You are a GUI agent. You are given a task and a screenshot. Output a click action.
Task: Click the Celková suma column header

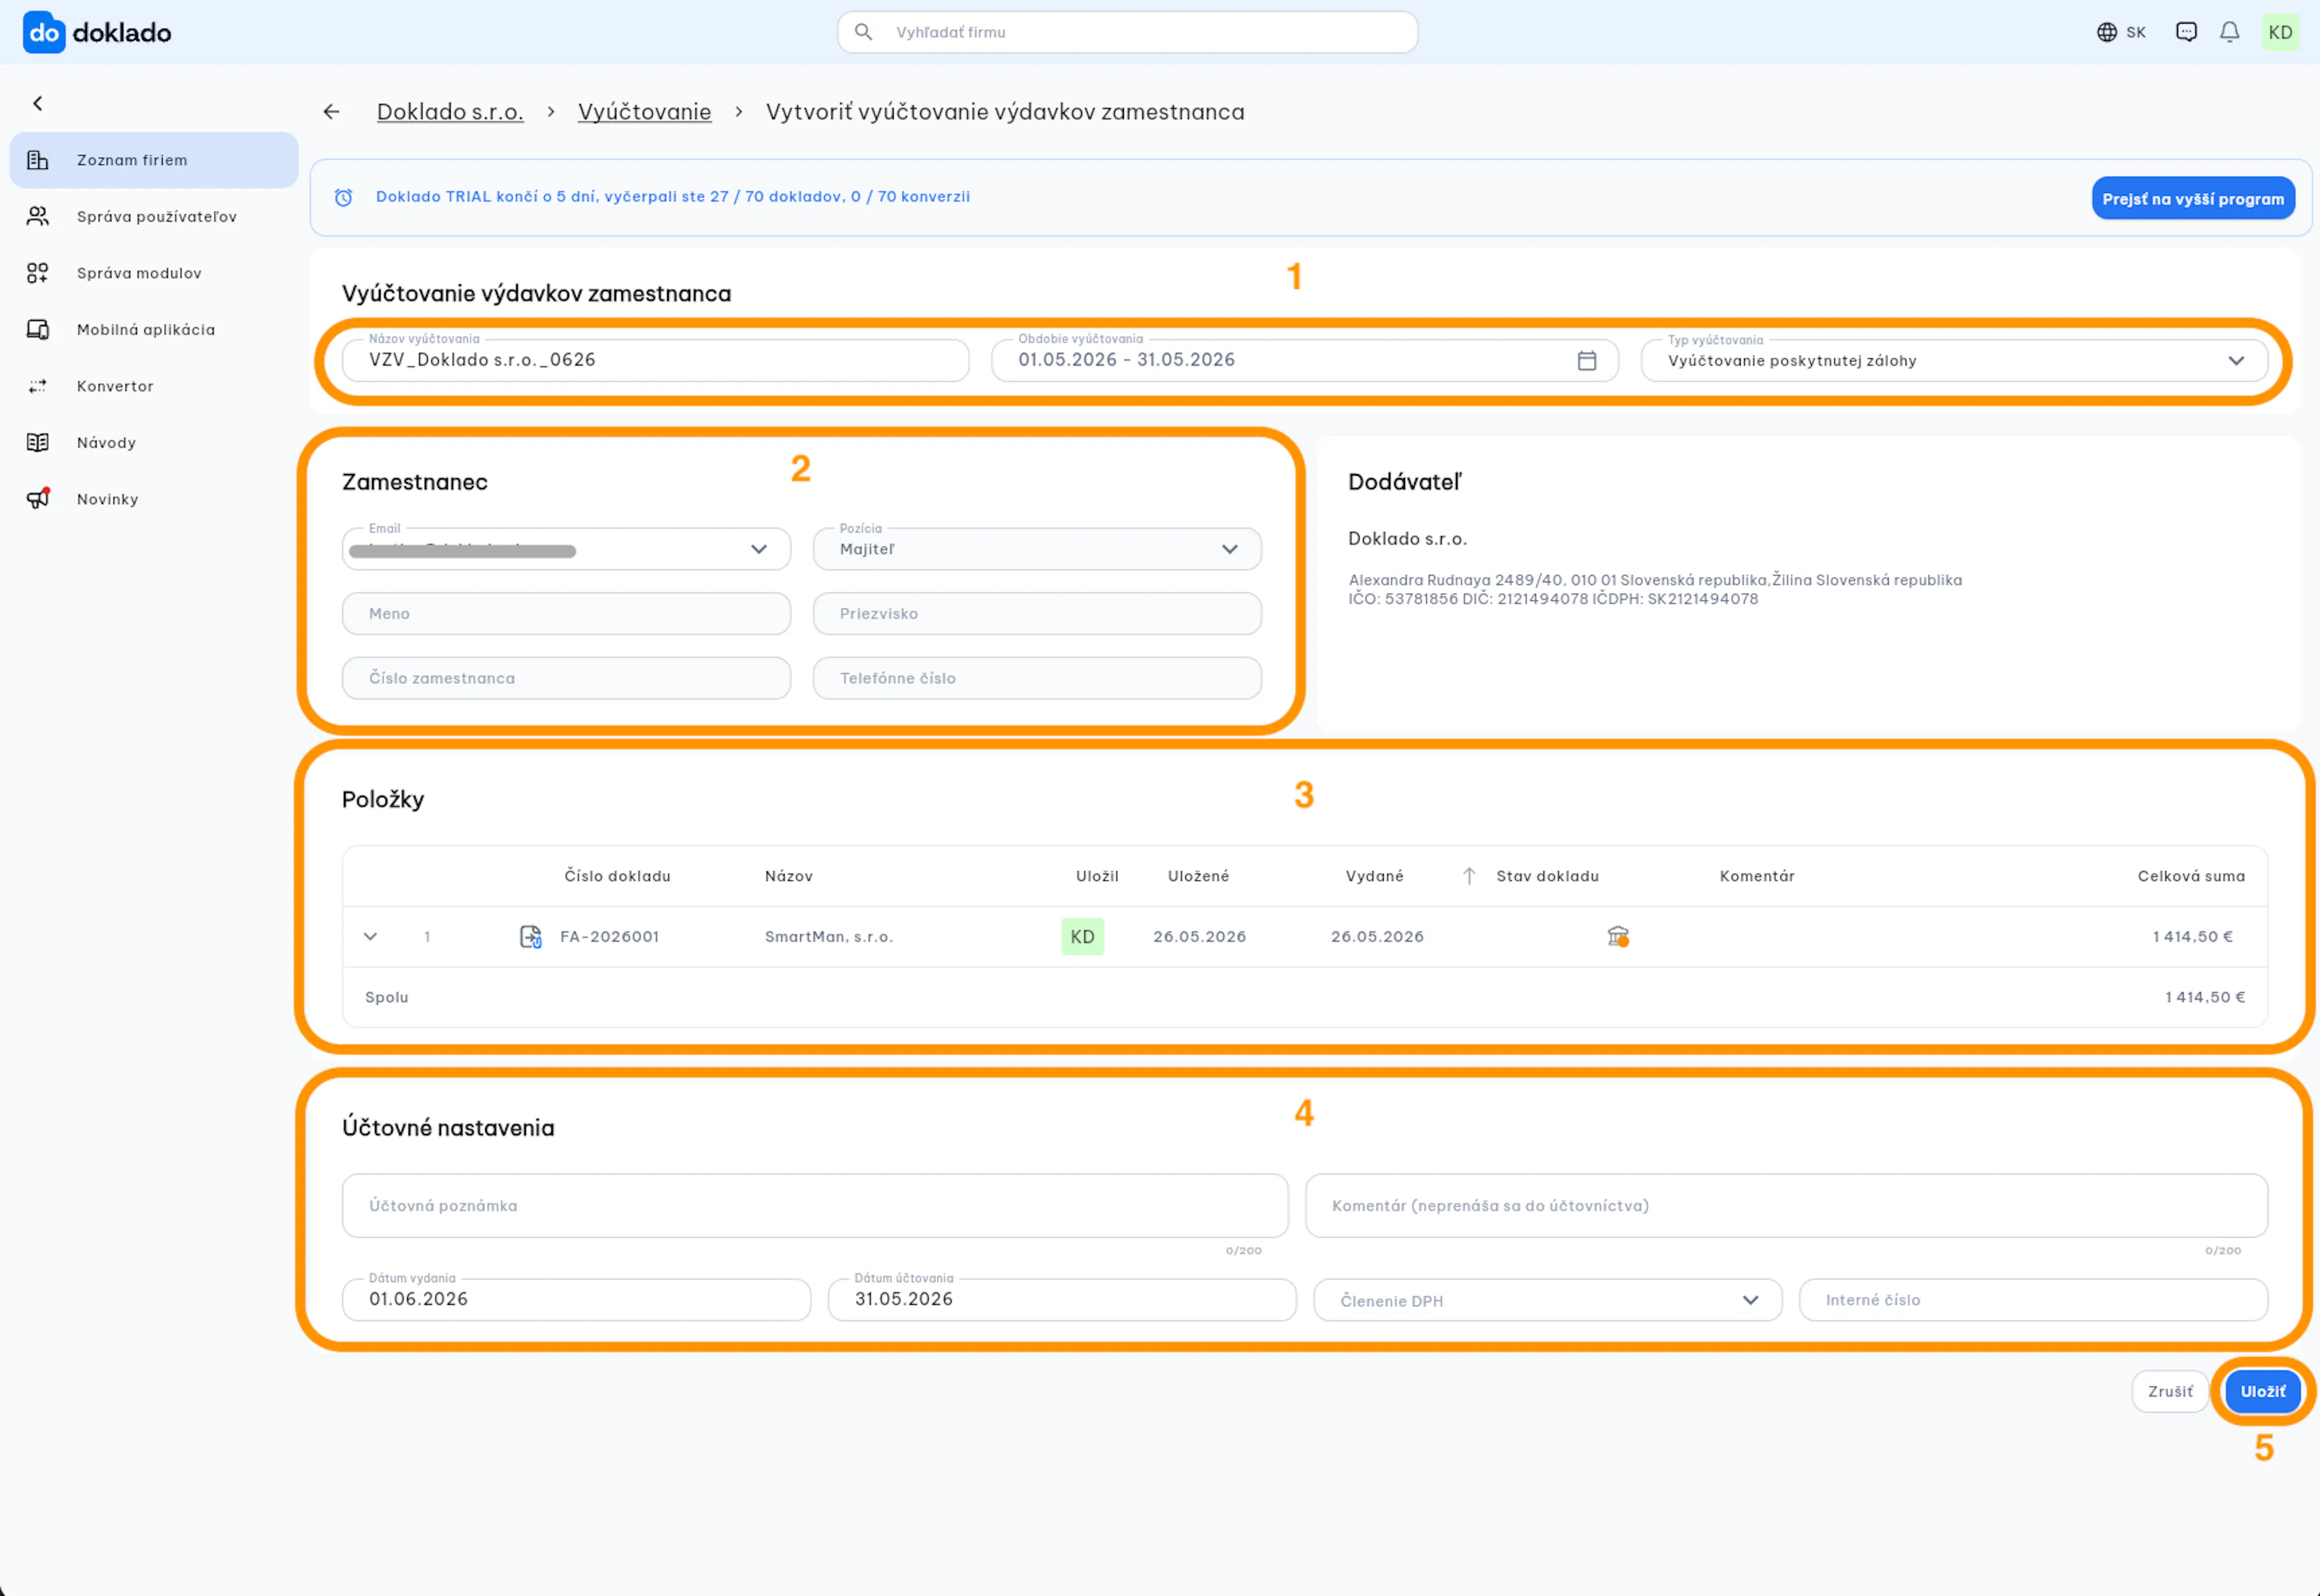click(x=2191, y=876)
